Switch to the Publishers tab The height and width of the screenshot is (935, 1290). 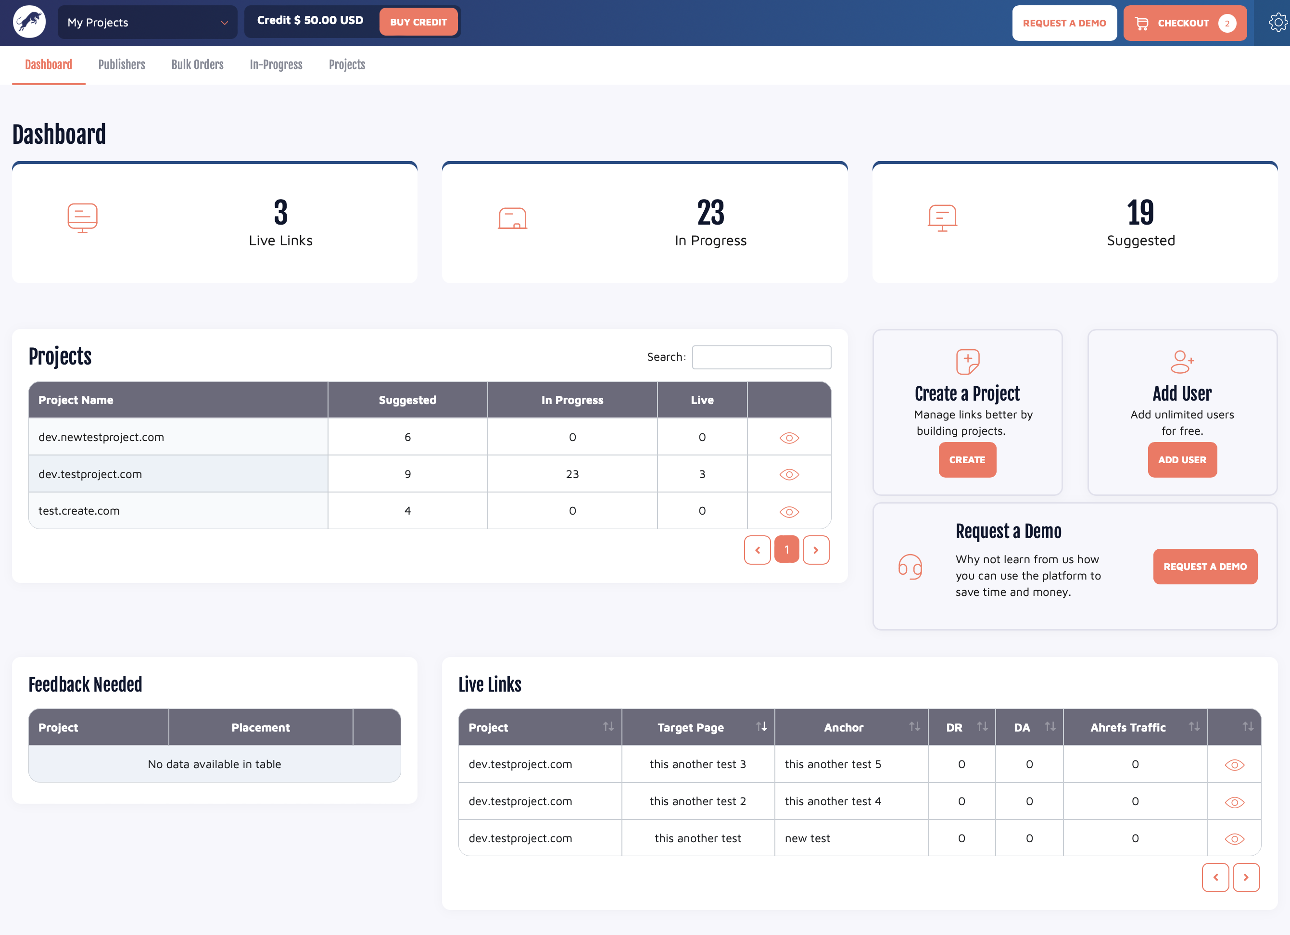click(122, 64)
